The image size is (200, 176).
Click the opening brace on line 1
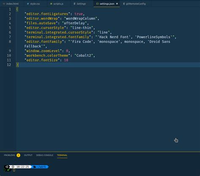(17, 9)
